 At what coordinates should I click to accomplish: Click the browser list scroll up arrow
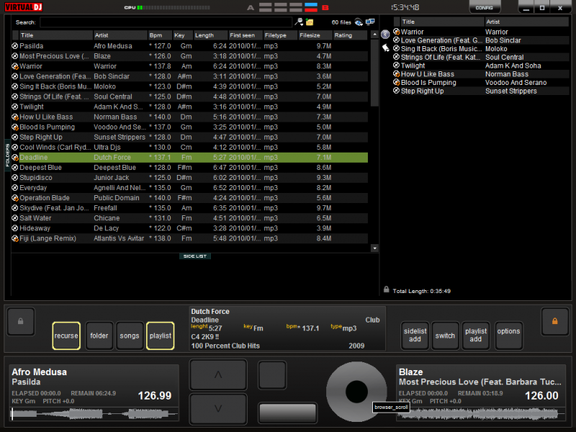tap(374, 35)
